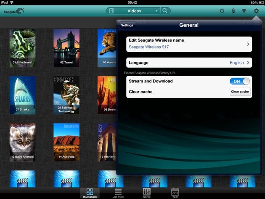265x199 pixels.
Task: Open the 02 Travel video thumbnail
Action: (66, 48)
